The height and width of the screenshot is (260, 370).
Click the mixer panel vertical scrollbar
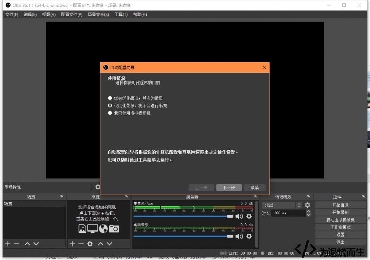point(257,224)
